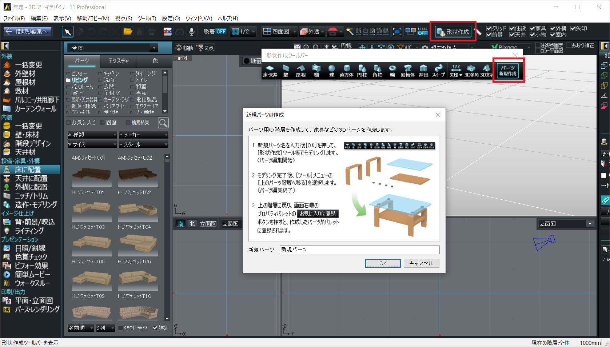610x347 pixels.
Task: Uncheck the グリッド checkbox
Action: [489, 28]
